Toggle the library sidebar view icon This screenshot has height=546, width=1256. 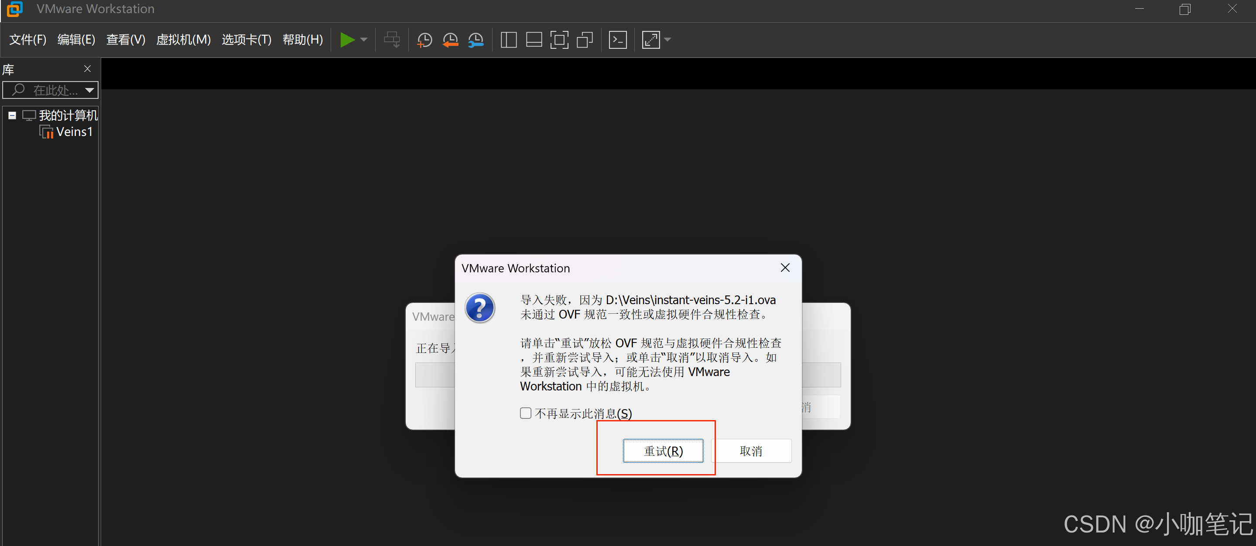tap(509, 40)
